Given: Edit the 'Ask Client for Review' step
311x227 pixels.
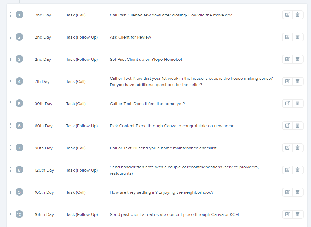Looking at the screenshot, I should coord(288,37).
